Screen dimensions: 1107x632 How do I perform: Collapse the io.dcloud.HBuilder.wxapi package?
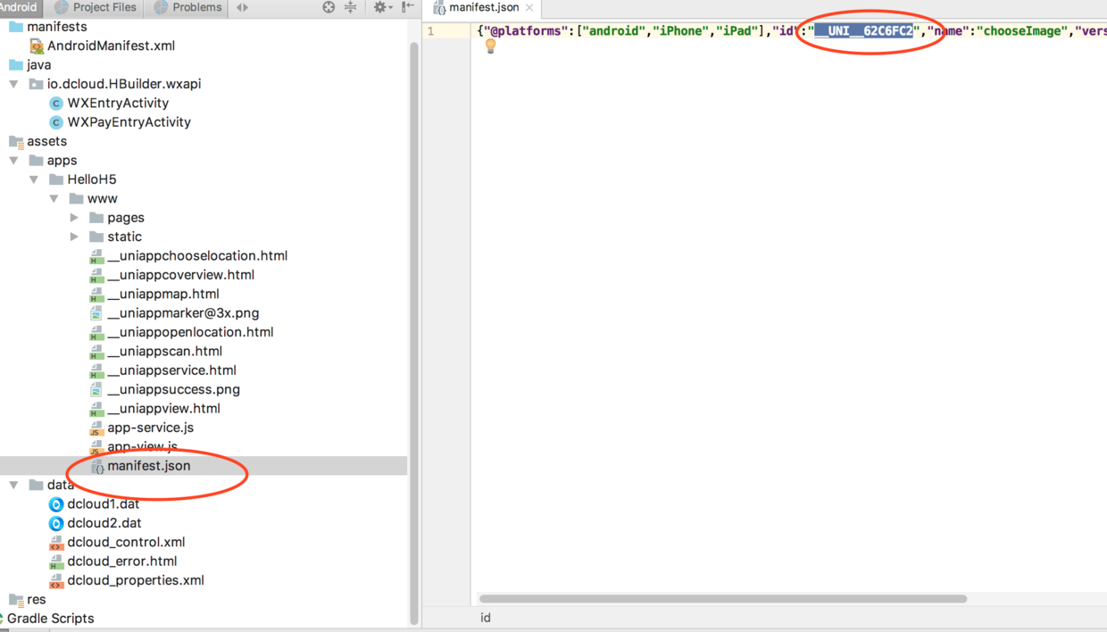coord(14,84)
